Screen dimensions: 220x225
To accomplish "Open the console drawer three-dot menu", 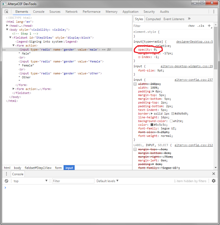I will [6, 174].
